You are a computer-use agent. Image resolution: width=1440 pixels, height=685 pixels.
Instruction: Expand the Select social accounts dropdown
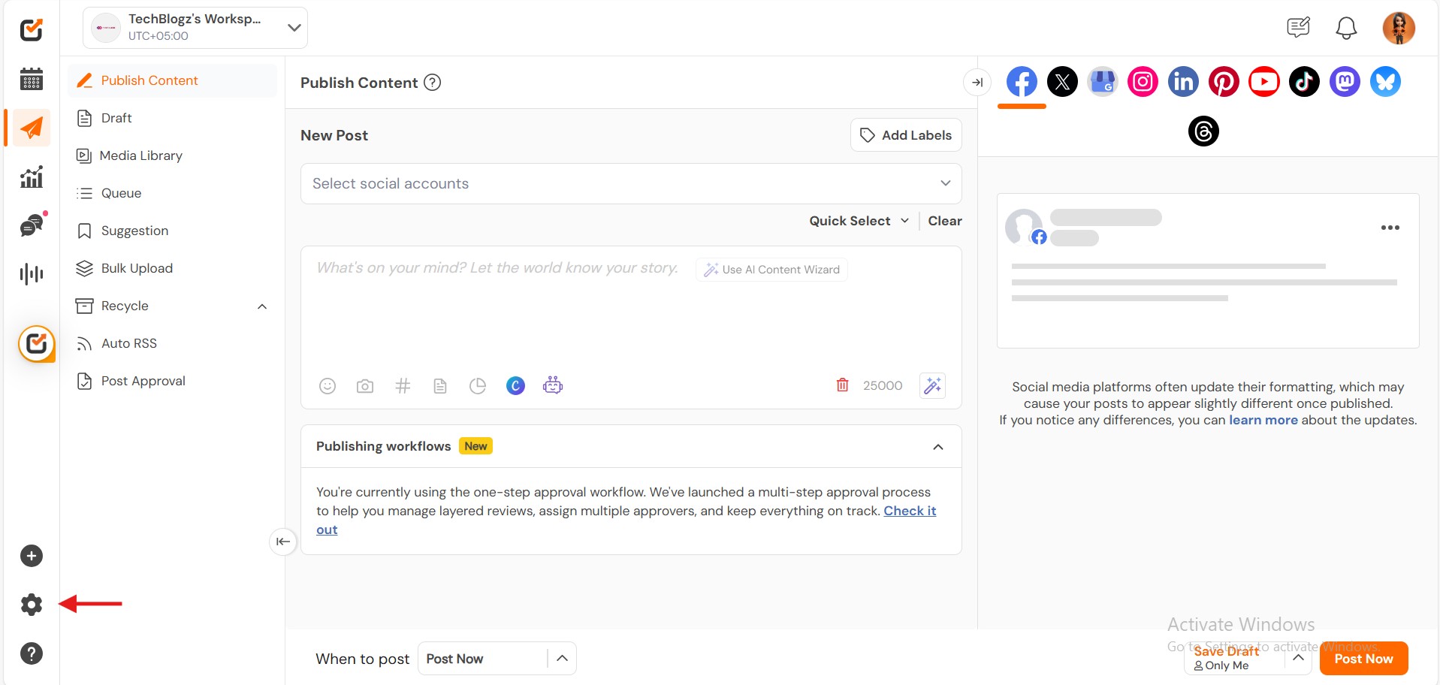point(631,184)
